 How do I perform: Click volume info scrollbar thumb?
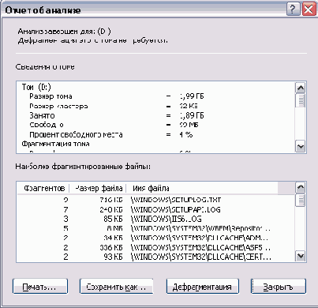[301, 100]
